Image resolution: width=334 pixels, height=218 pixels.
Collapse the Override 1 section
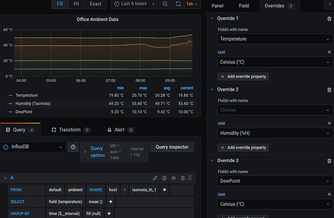212,18
